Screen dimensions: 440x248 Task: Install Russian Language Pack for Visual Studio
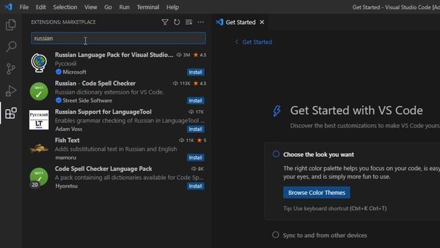click(195, 72)
